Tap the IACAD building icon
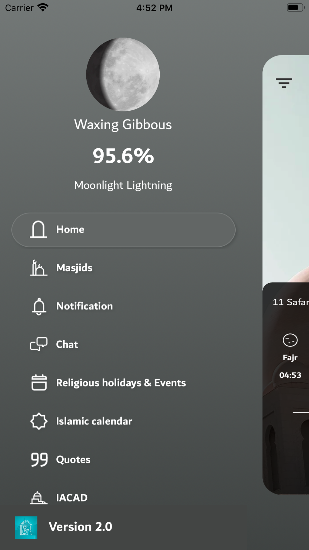 pos(38,498)
